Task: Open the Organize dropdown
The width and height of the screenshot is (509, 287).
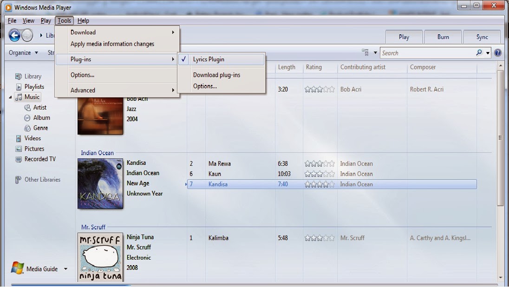Action: [23, 52]
